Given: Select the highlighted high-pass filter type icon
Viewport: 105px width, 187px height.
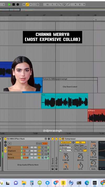Looking at the screenshot, I should pos(85,150).
